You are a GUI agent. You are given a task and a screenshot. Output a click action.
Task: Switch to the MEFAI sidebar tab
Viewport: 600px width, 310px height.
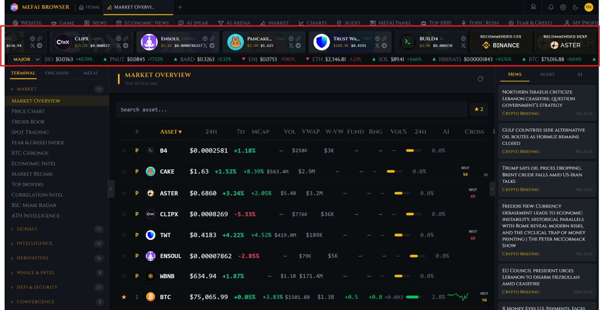point(90,73)
